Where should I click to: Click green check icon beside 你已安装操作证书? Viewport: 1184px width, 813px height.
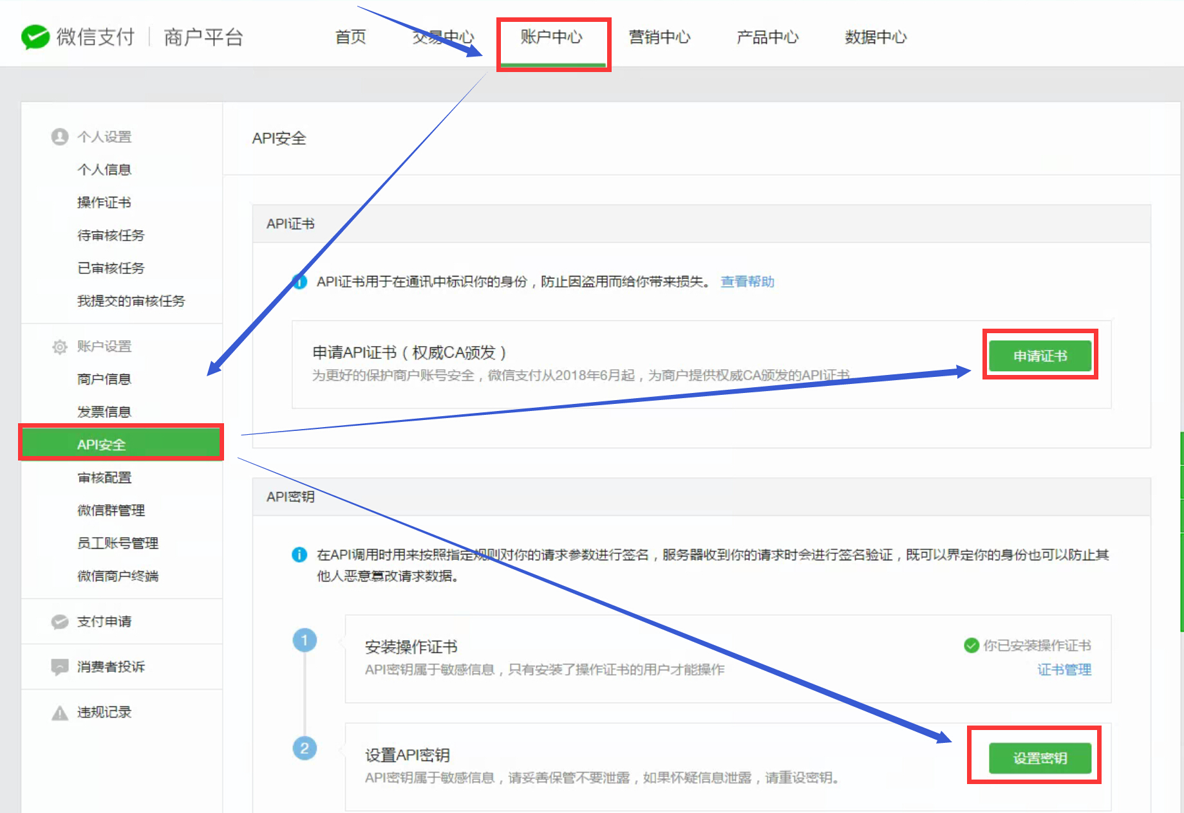click(972, 645)
